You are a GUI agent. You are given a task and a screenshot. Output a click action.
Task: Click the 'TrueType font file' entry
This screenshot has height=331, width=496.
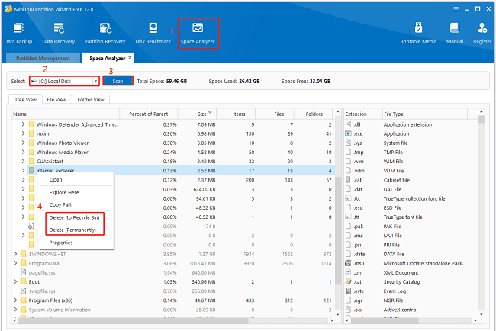point(403,217)
